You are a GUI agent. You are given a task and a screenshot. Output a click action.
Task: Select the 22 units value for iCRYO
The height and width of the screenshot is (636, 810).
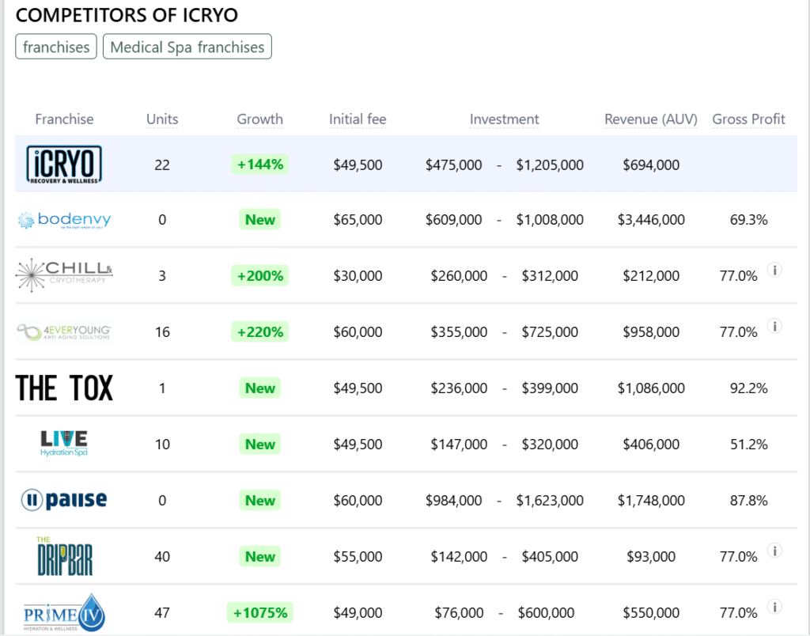pyautogui.click(x=162, y=165)
